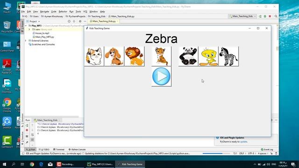Open the View menu in PyCharm

(x=36, y=12)
